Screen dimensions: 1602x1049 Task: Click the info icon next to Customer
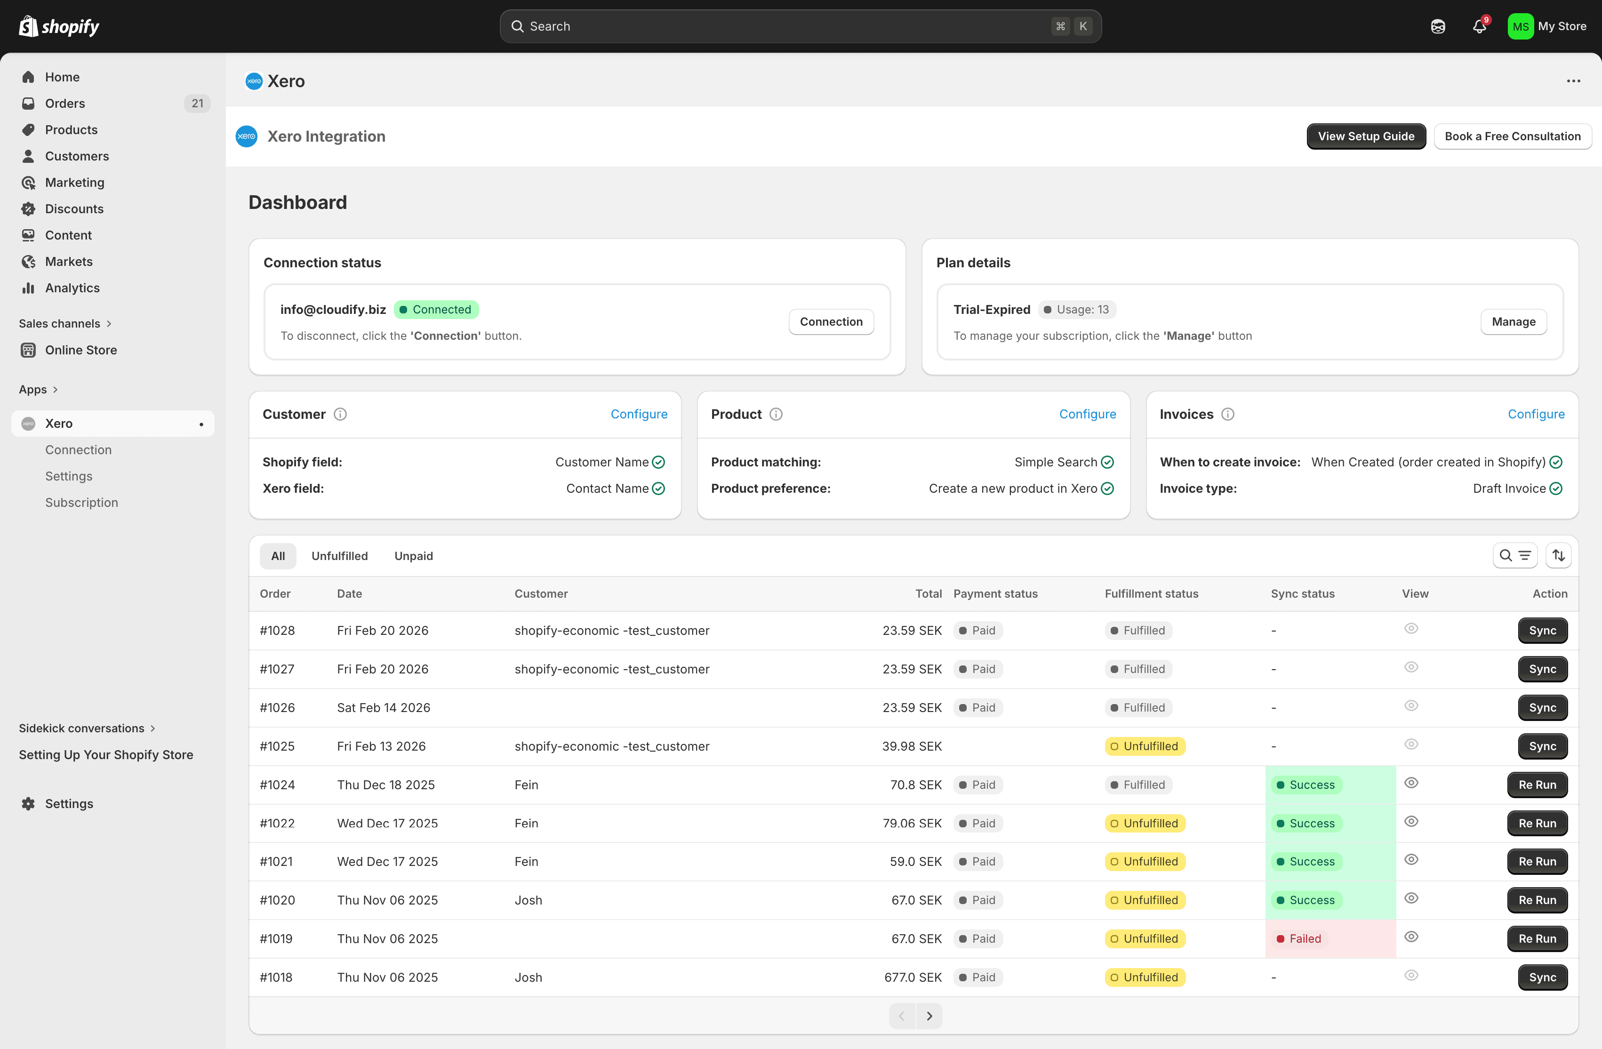click(340, 414)
